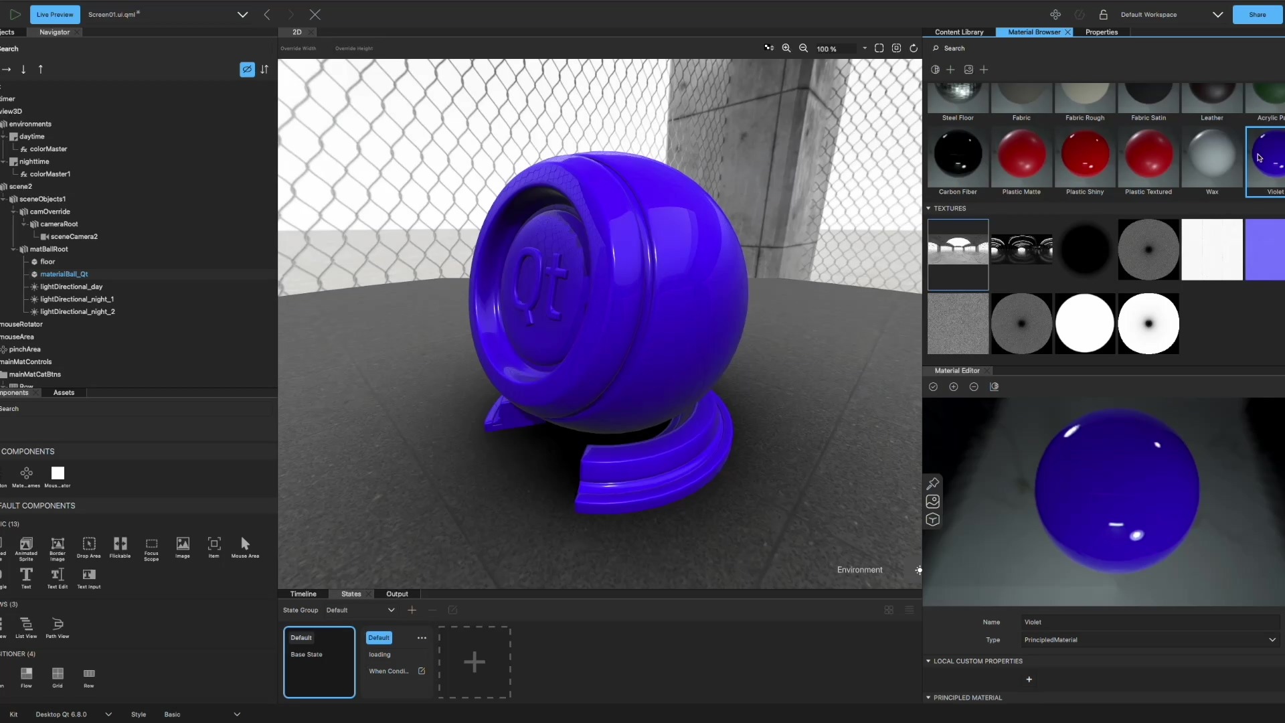
Task: Select the Text Input component
Action: pos(89,578)
